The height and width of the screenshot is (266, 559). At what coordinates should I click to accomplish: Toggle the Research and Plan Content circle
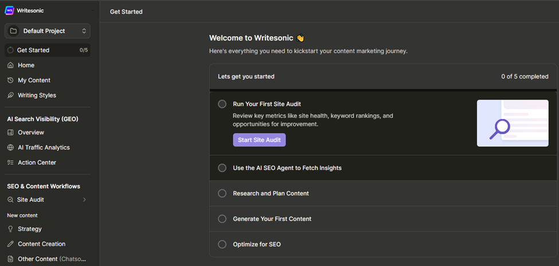point(222,193)
